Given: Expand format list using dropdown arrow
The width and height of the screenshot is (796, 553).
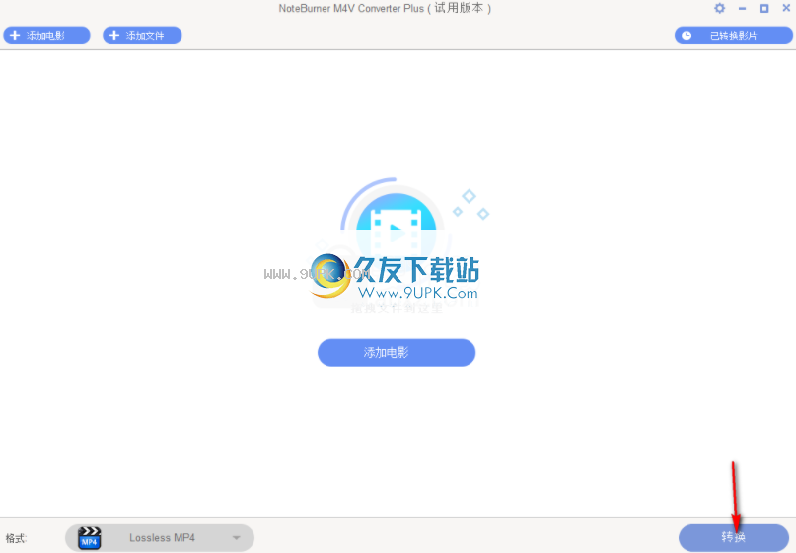Looking at the screenshot, I should coord(236,538).
